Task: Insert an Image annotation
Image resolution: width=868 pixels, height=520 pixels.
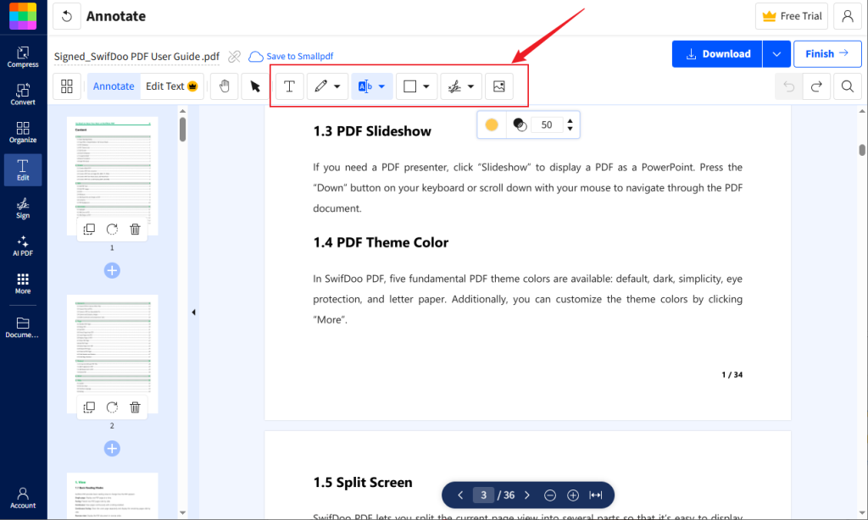Action: [499, 86]
